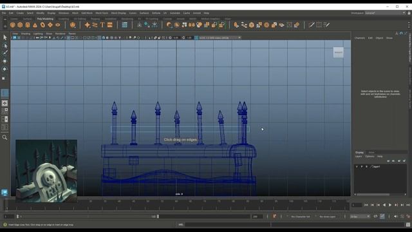Click the play backwards button

click(384, 205)
